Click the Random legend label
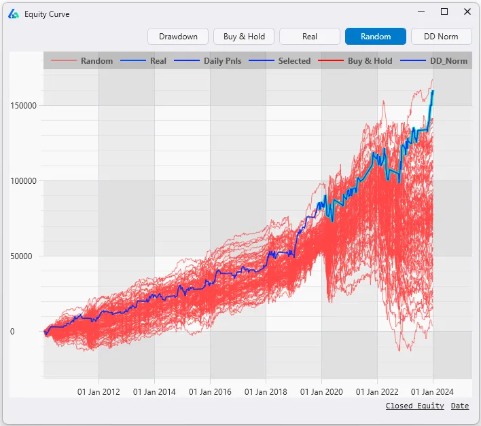 96,61
